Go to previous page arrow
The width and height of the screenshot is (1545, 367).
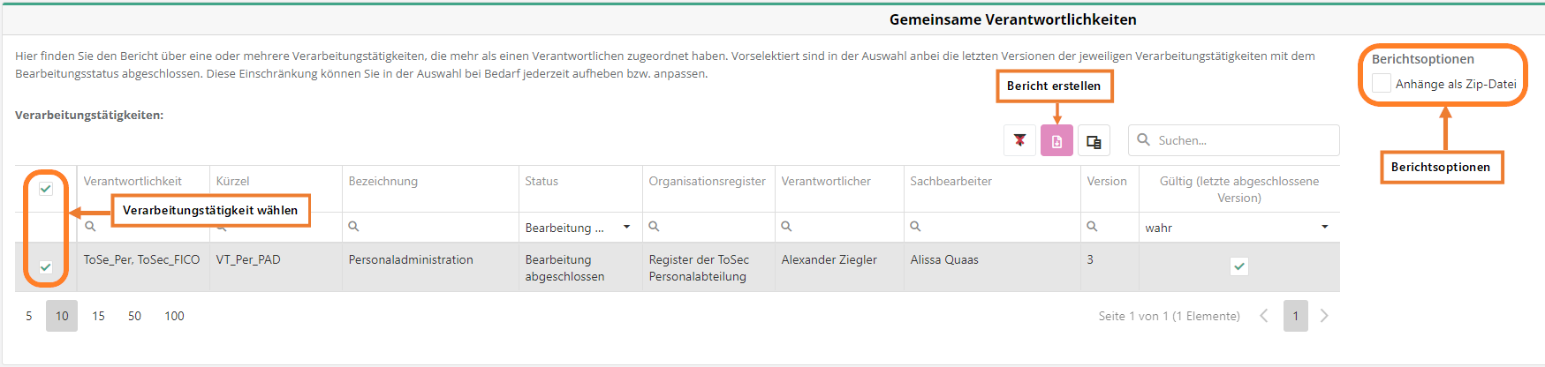pyautogui.click(x=1264, y=316)
